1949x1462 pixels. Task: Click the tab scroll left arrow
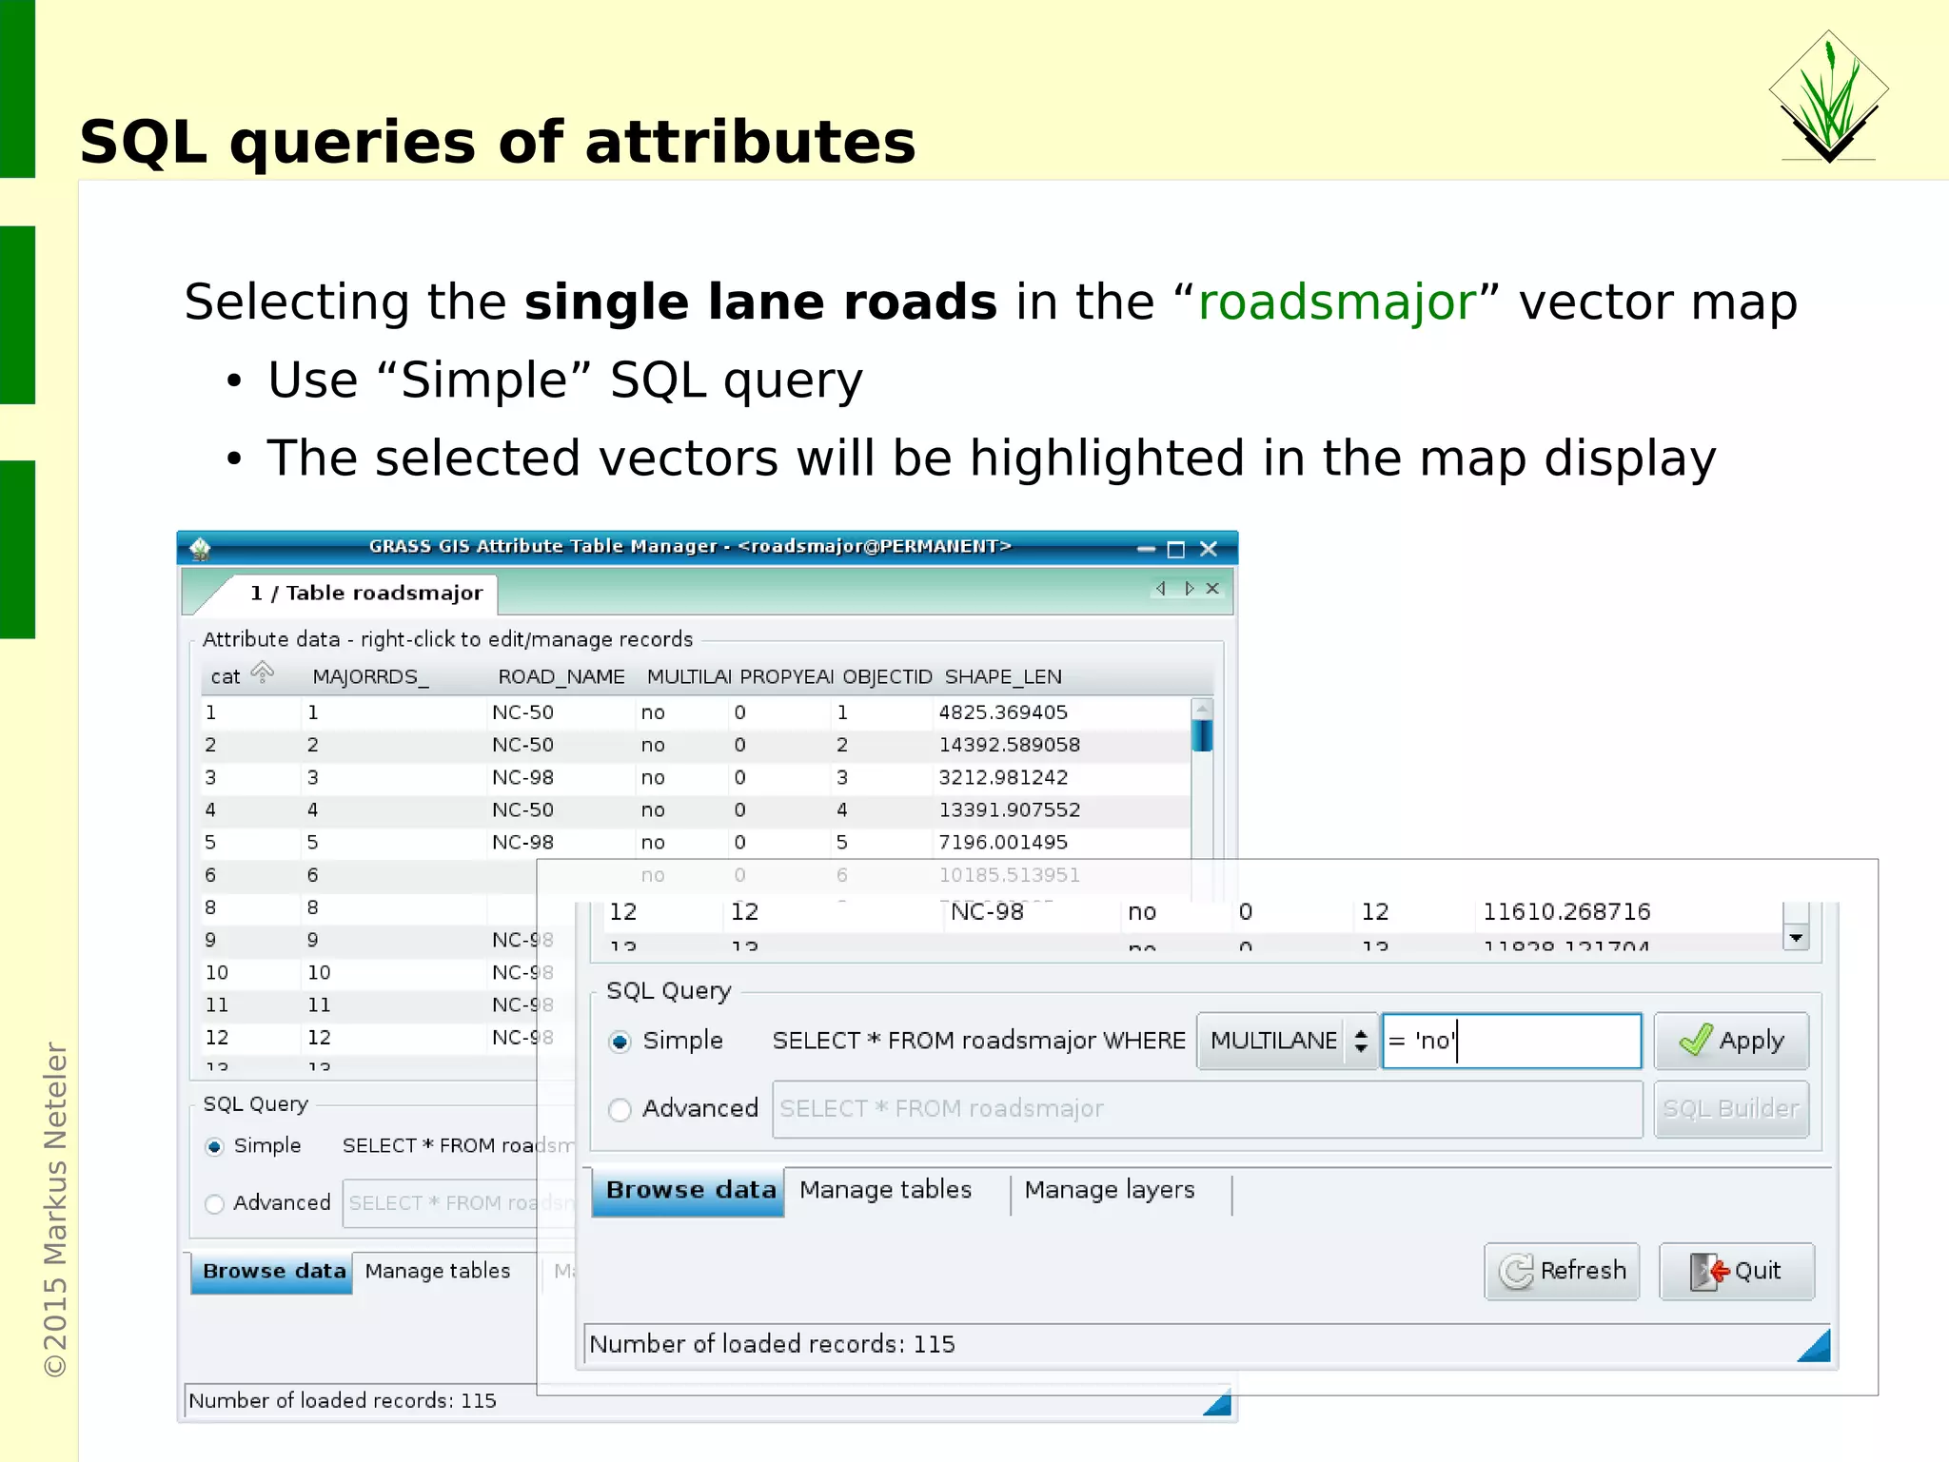pos(1160,589)
